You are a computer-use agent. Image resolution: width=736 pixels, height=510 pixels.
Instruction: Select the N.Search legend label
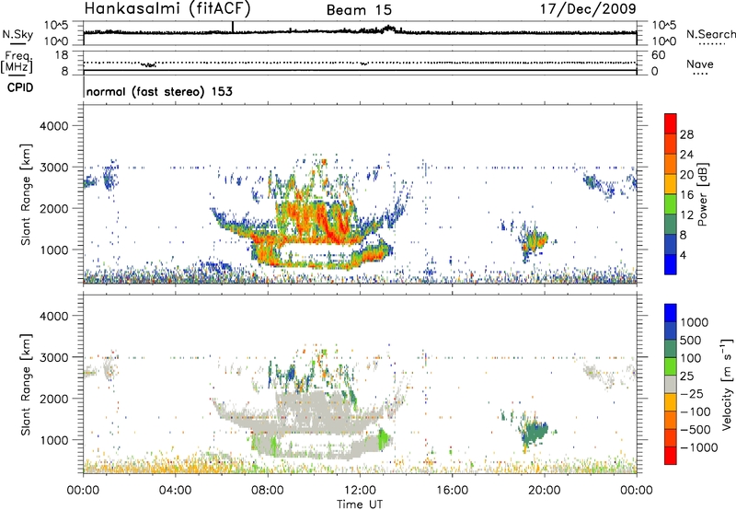coord(710,34)
